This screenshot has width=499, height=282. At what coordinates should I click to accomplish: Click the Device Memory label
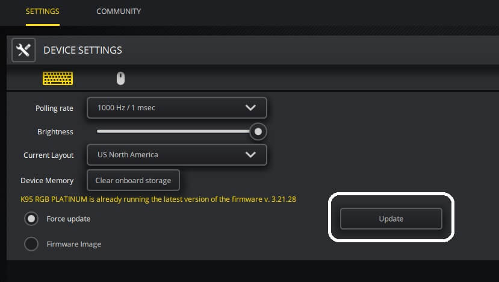point(47,180)
